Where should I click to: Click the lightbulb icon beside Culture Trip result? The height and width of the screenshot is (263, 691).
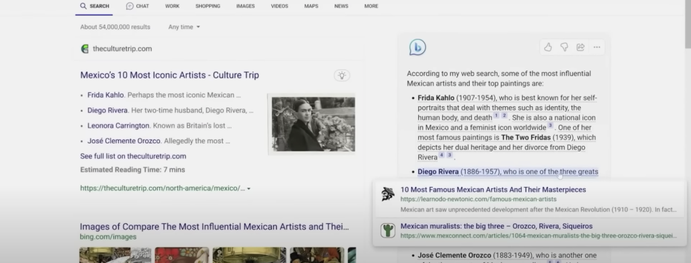341,75
